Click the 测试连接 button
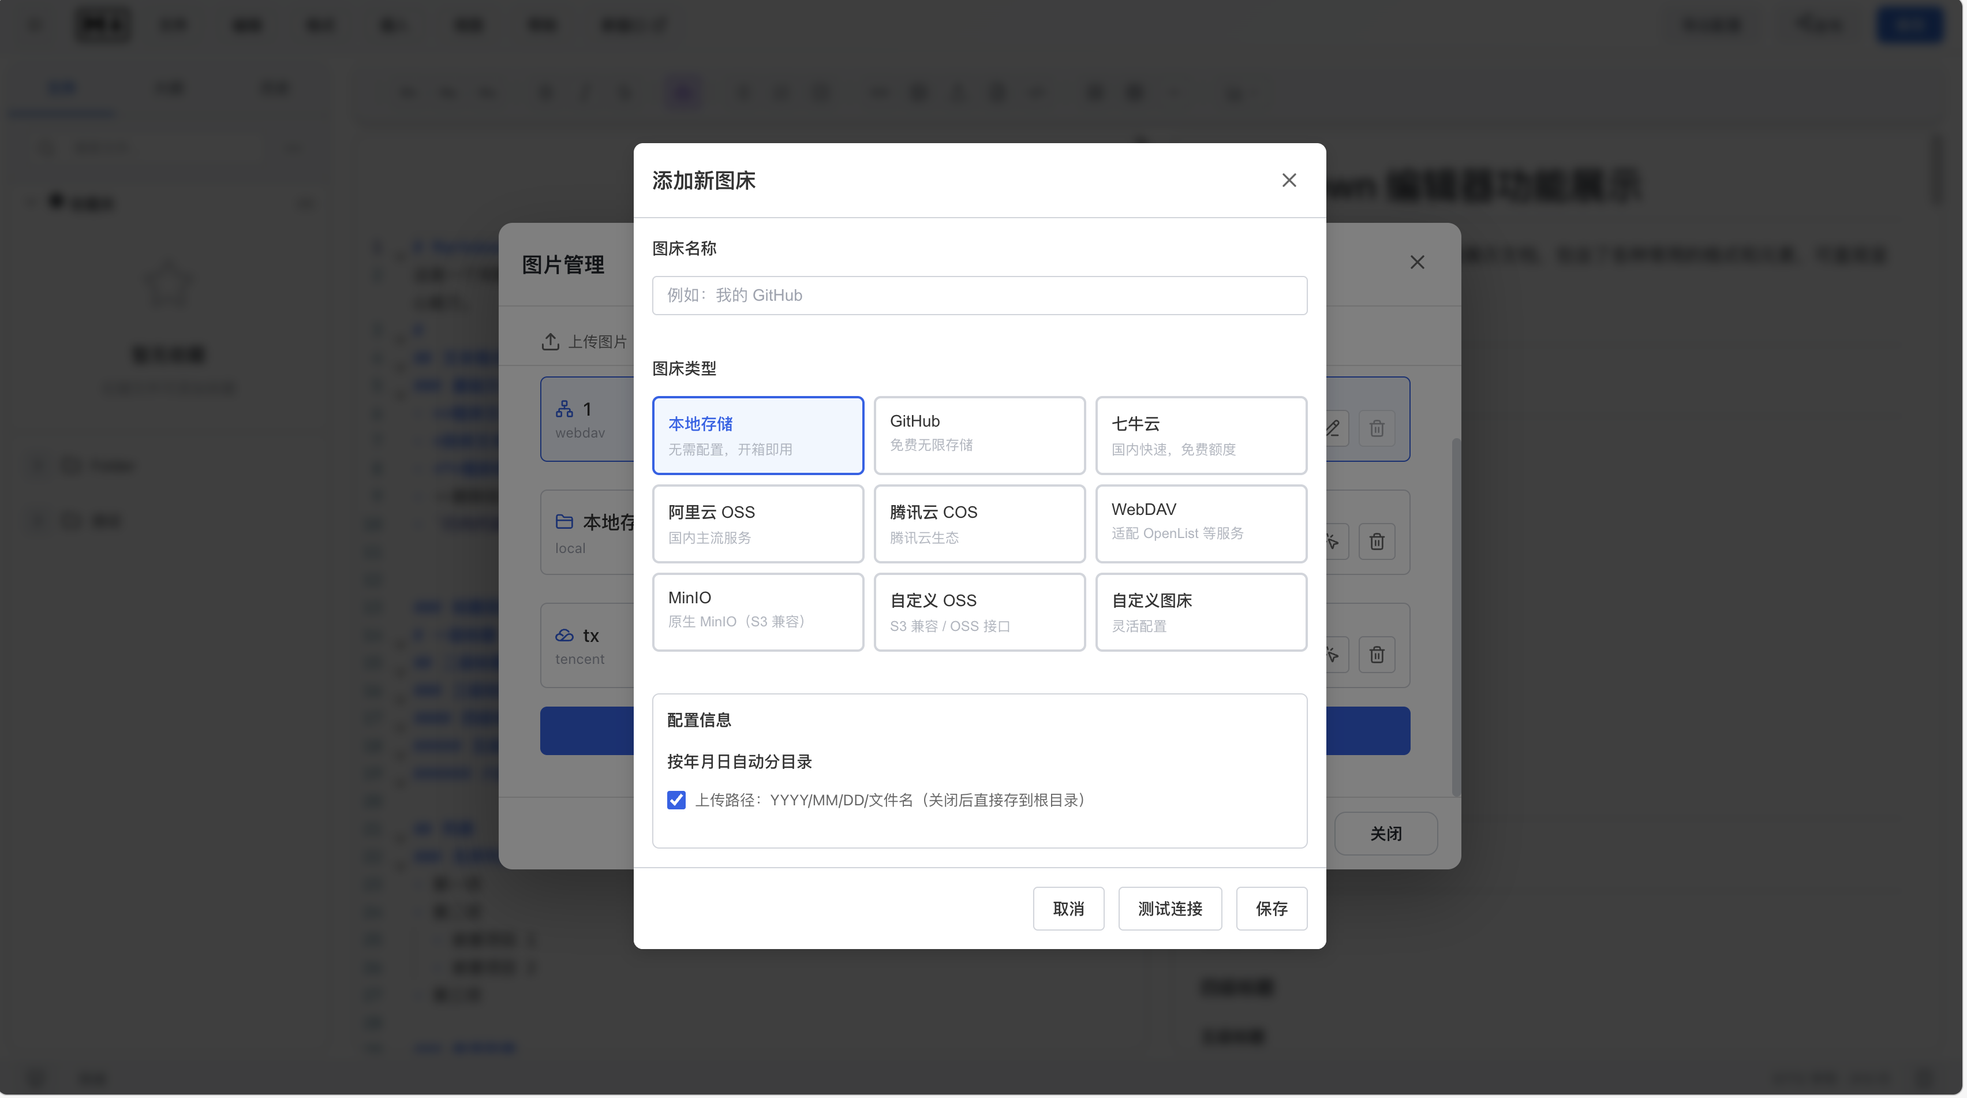 [x=1170, y=909]
